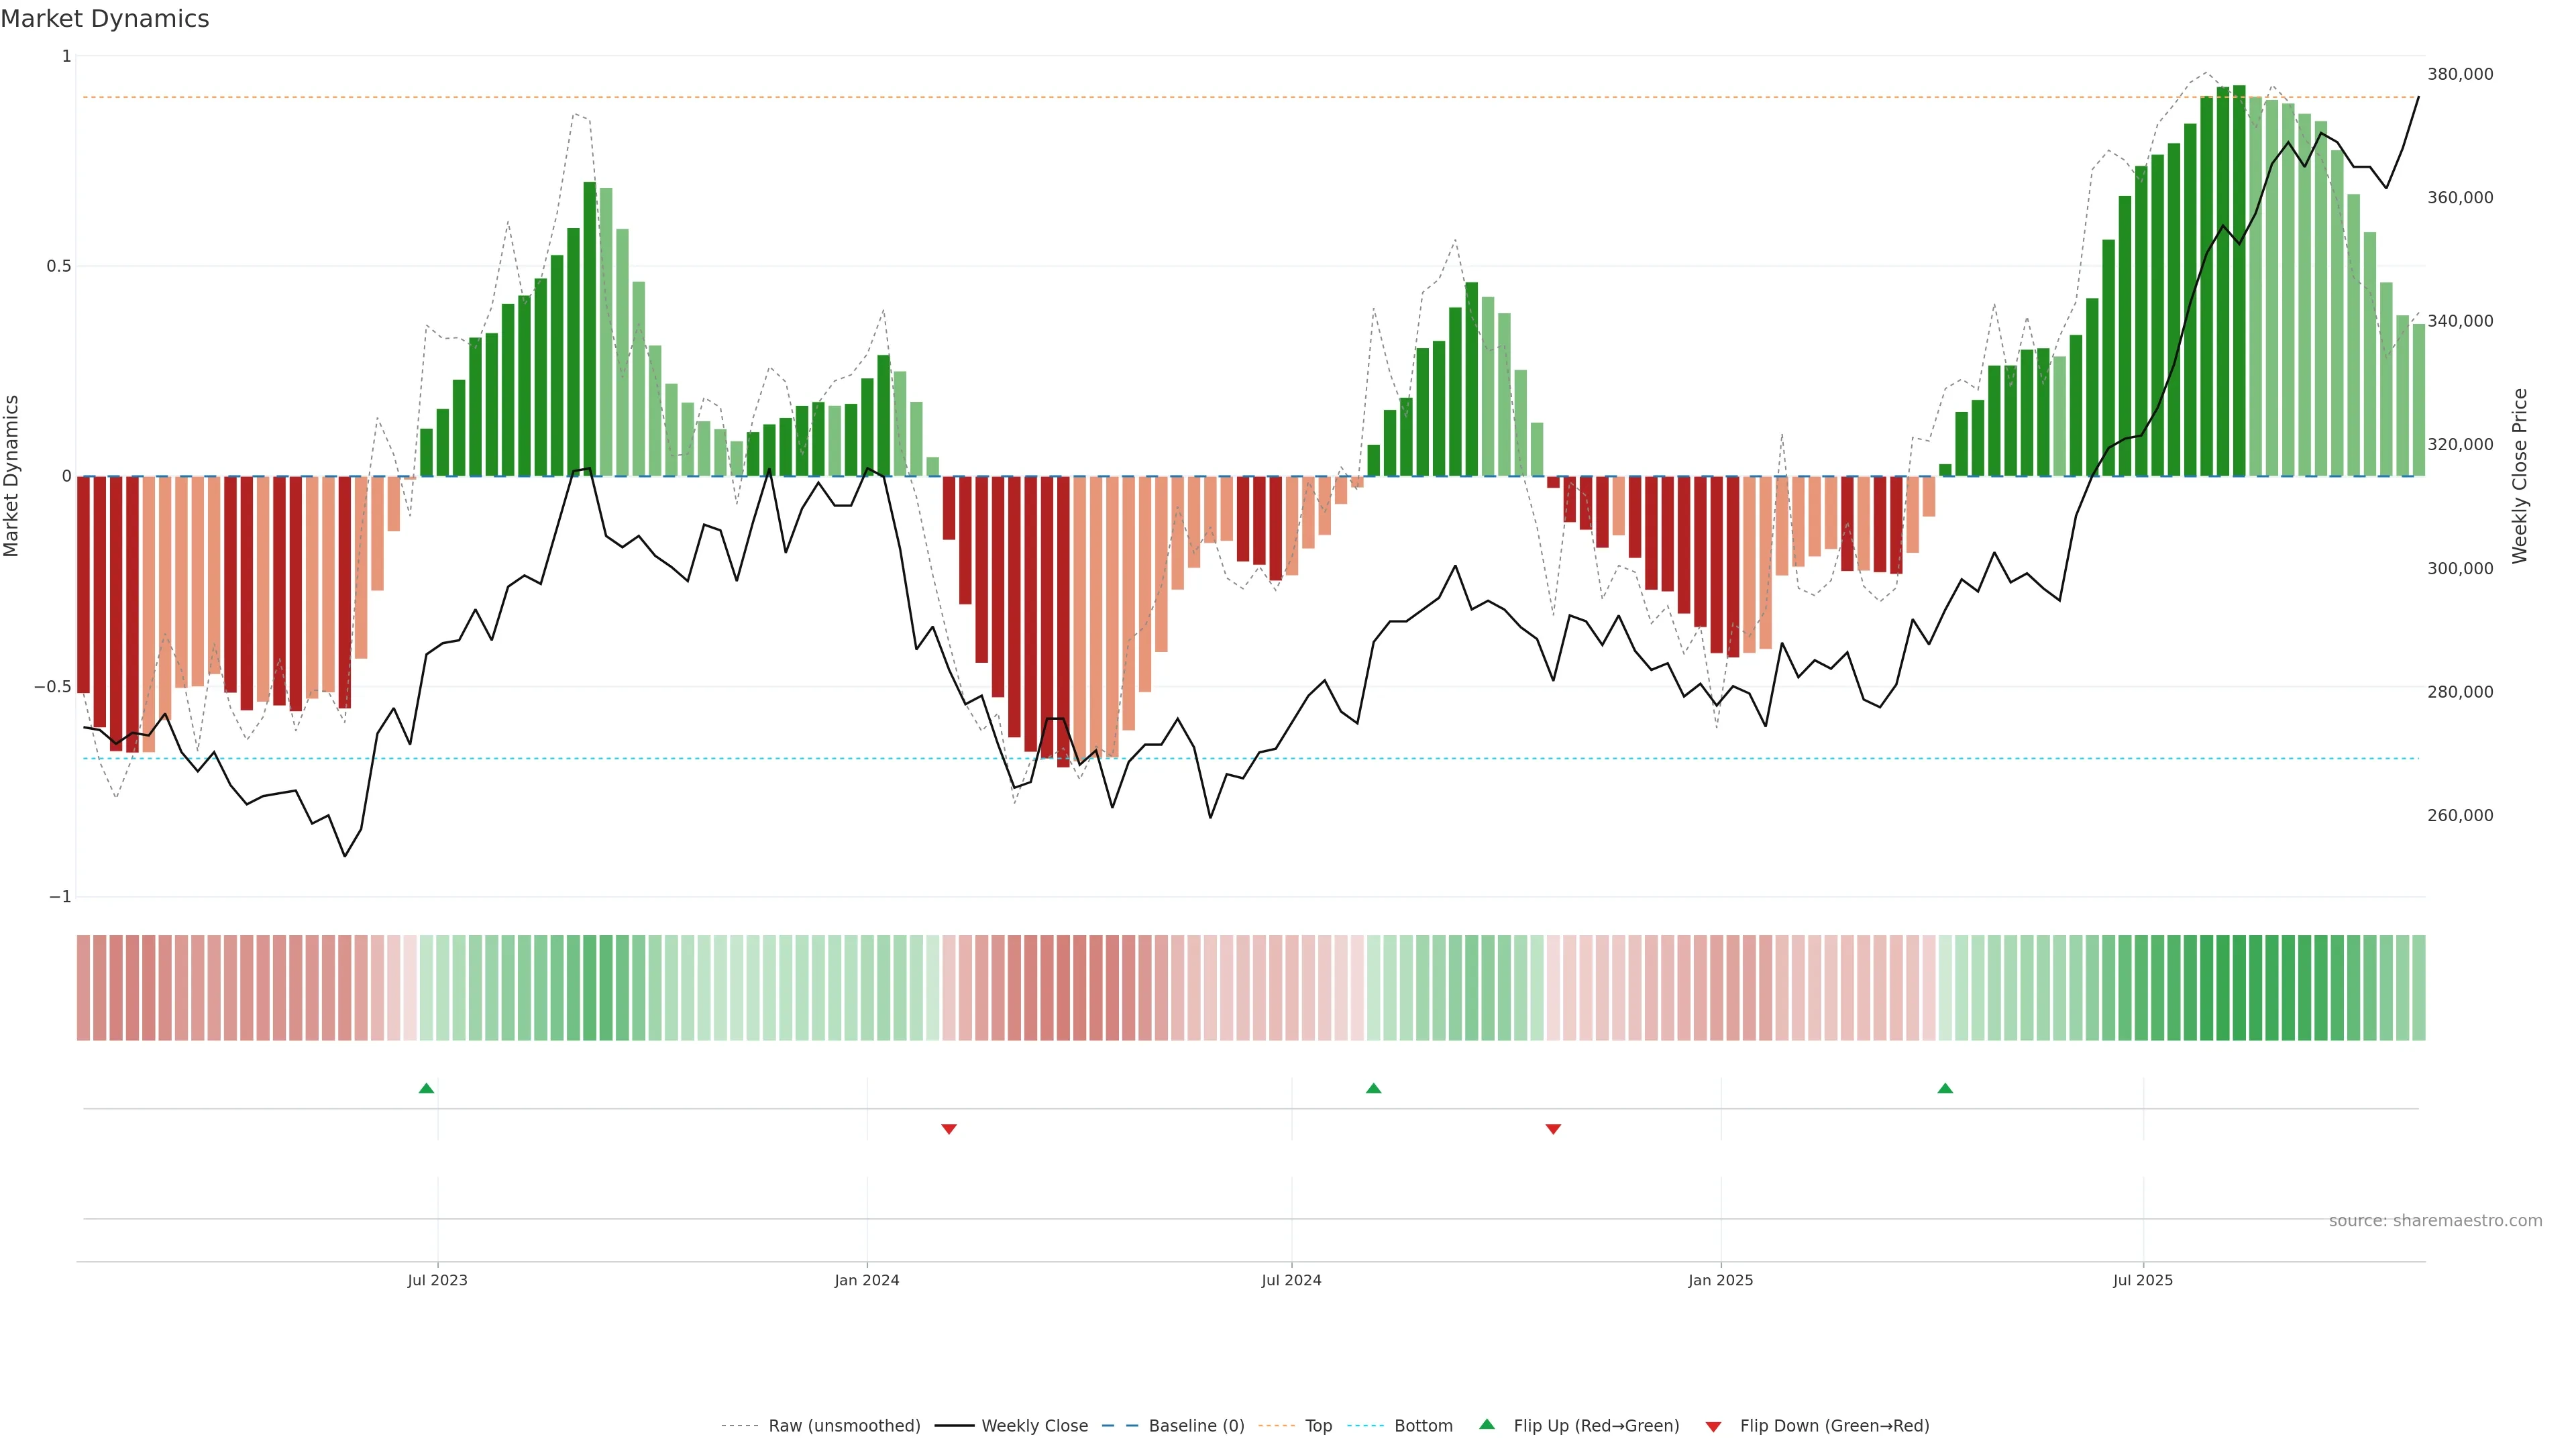Click the Jul 2023 x-axis label
This screenshot has width=2576, height=1449.
tap(437, 1280)
